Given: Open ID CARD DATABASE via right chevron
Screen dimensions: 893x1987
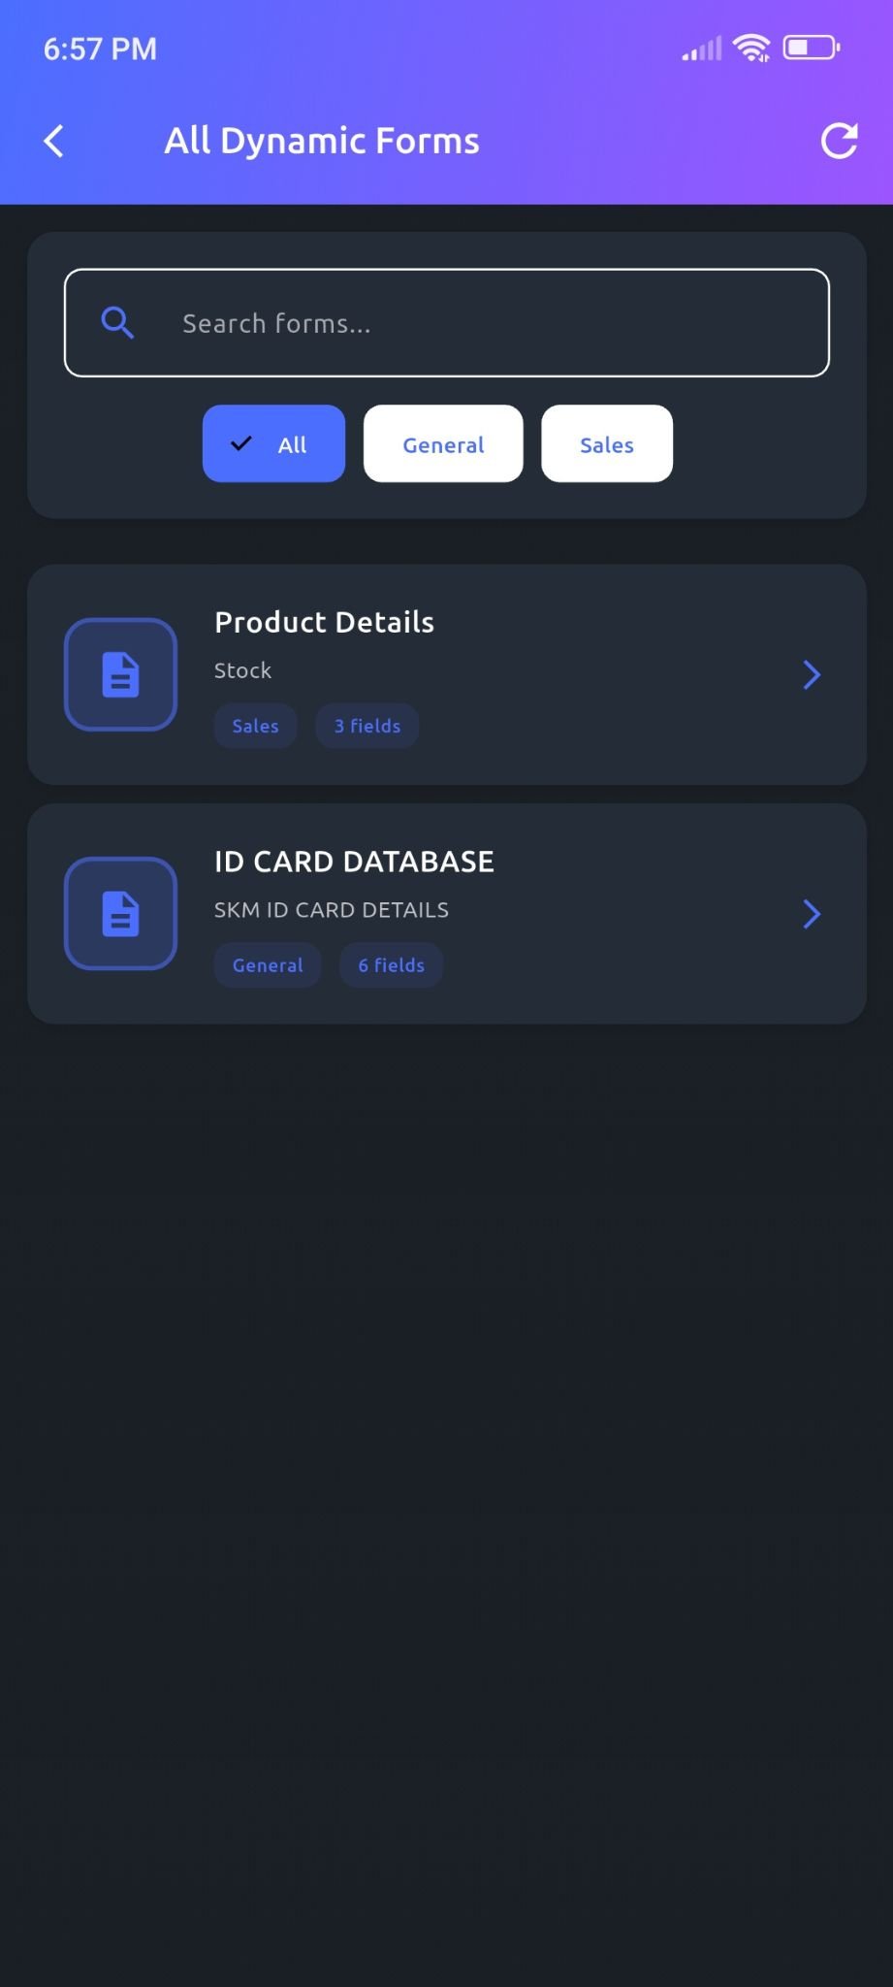Looking at the screenshot, I should (x=812, y=913).
